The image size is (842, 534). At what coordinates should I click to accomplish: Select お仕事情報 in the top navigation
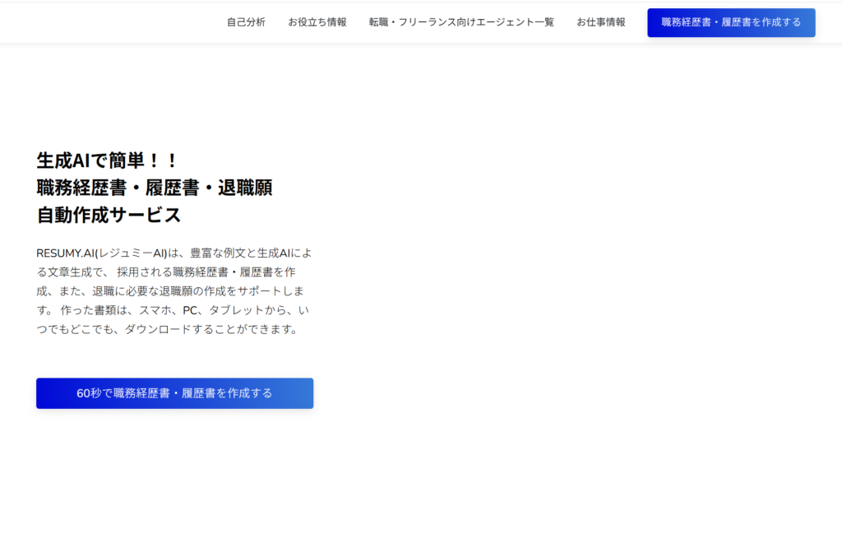[x=600, y=22]
